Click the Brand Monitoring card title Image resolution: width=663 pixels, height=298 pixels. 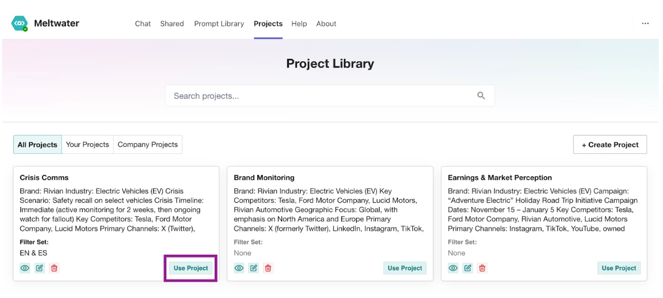264,177
